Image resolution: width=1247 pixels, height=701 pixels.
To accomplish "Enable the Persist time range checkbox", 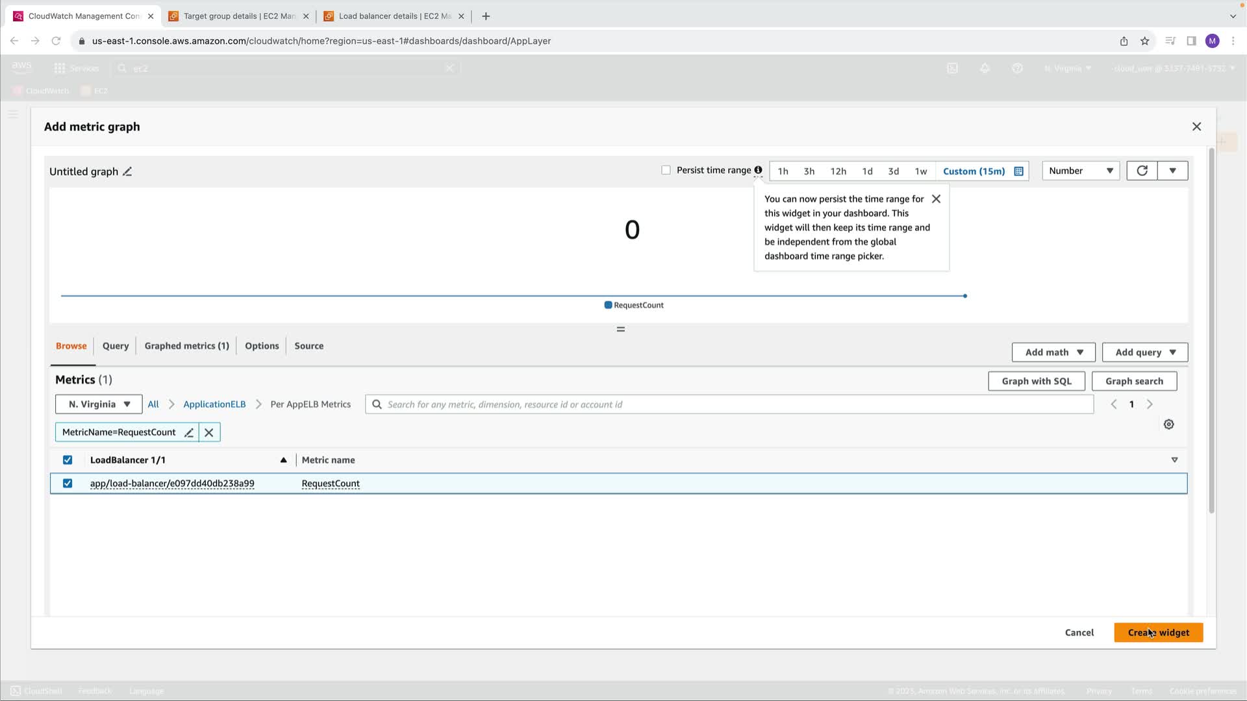I will click(x=666, y=170).
